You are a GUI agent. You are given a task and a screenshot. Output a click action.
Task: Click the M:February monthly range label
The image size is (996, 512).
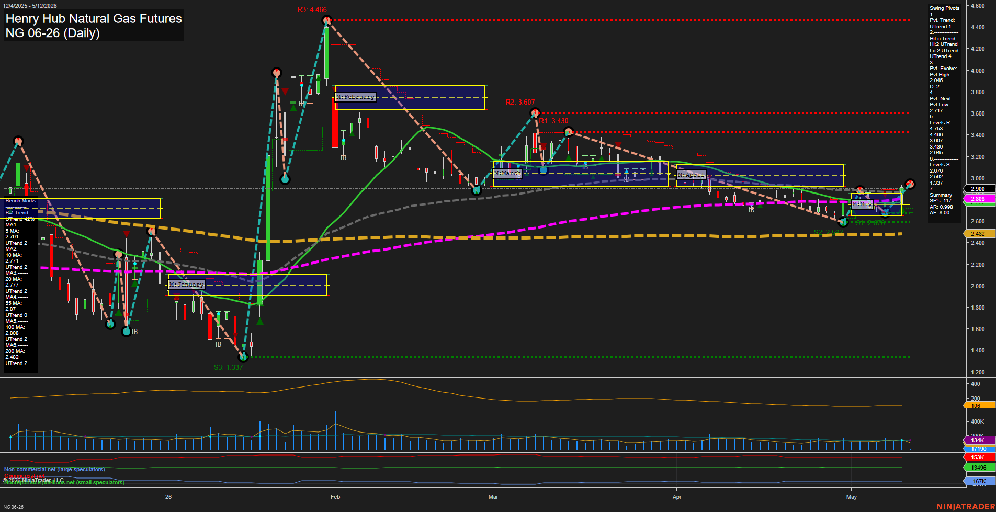coord(355,97)
